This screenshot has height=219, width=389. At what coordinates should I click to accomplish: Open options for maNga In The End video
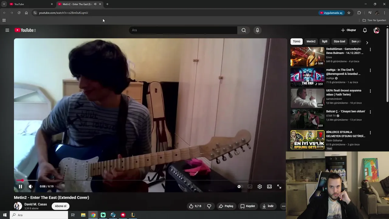pyautogui.click(x=370, y=70)
